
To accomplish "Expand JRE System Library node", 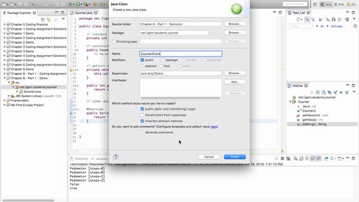I will [9, 96].
